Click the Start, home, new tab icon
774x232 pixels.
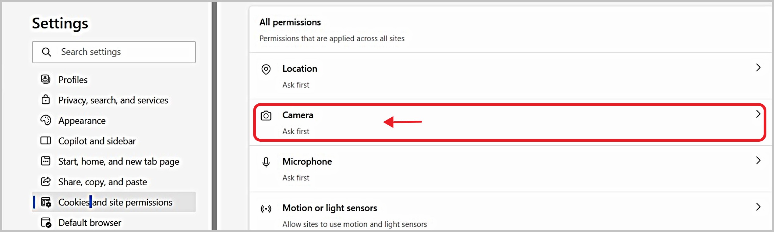(x=46, y=161)
